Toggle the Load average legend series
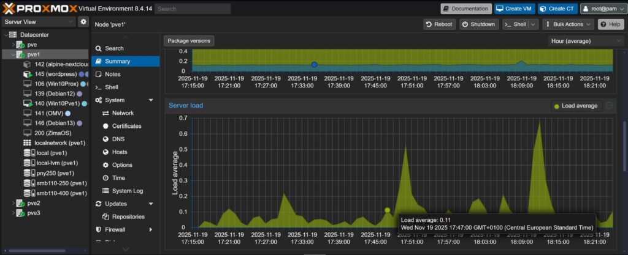The width and height of the screenshot is (628, 255). tap(576, 106)
